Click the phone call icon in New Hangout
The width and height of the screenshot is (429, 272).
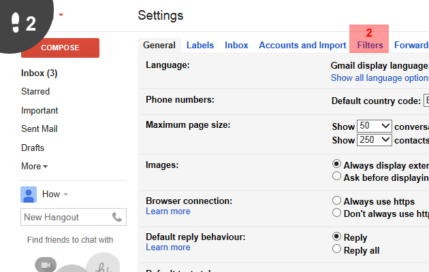click(117, 217)
